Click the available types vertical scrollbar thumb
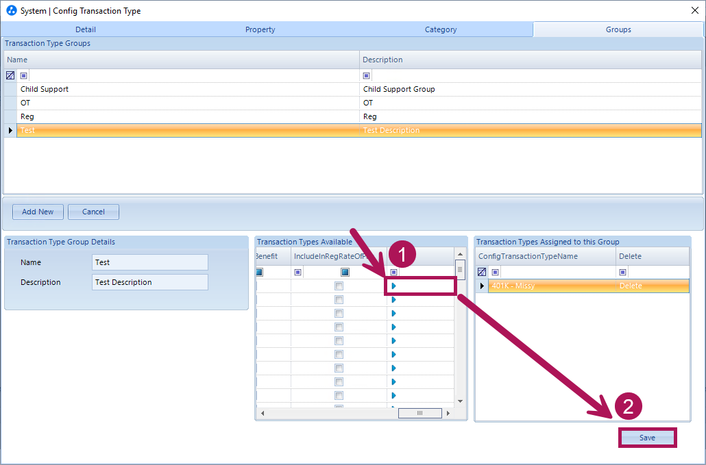The image size is (706, 465). (x=460, y=270)
